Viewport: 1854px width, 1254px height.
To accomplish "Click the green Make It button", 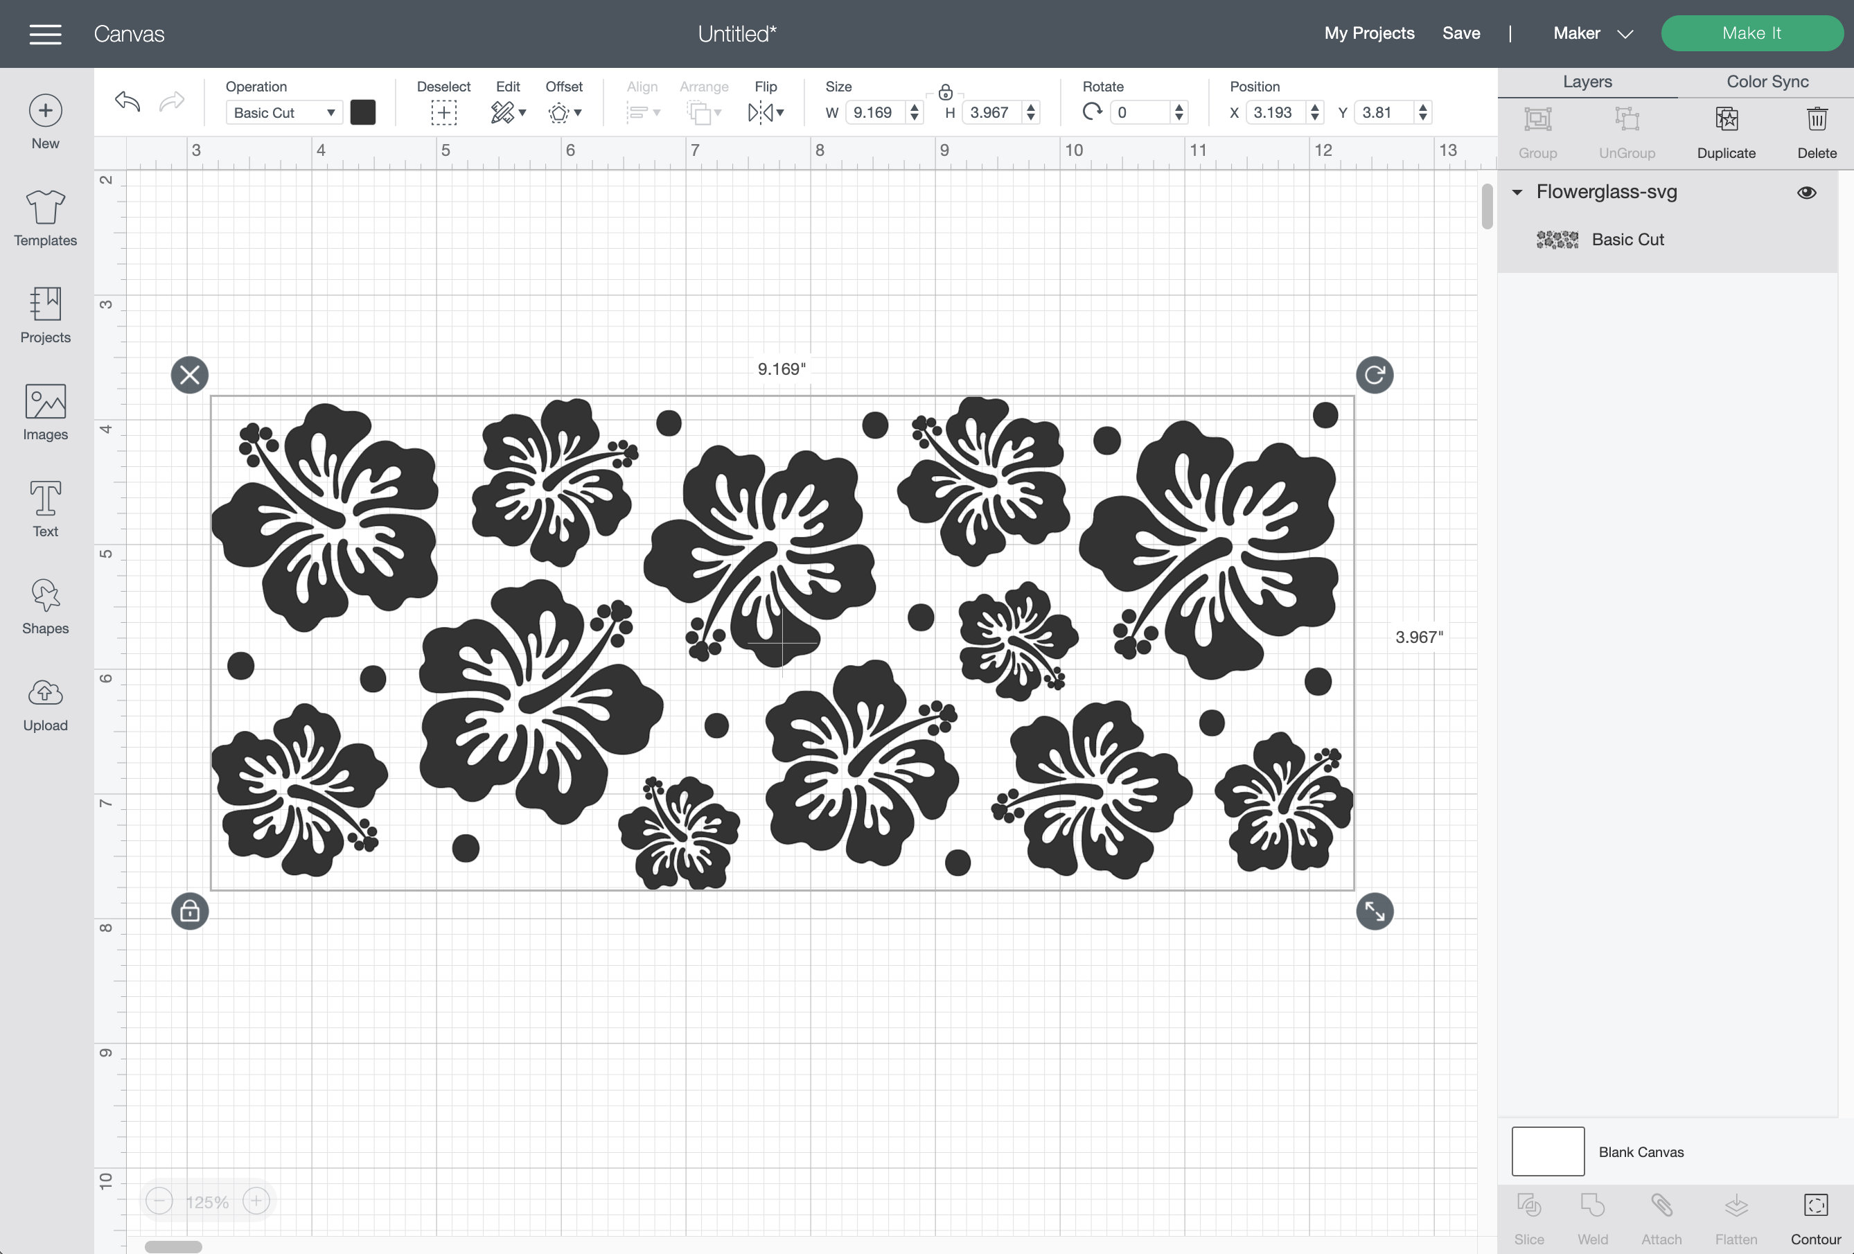I will tap(1751, 33).
